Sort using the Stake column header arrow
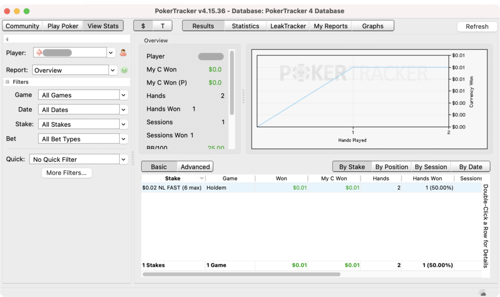This screenshot has height=297, width=500. [202, 178]
